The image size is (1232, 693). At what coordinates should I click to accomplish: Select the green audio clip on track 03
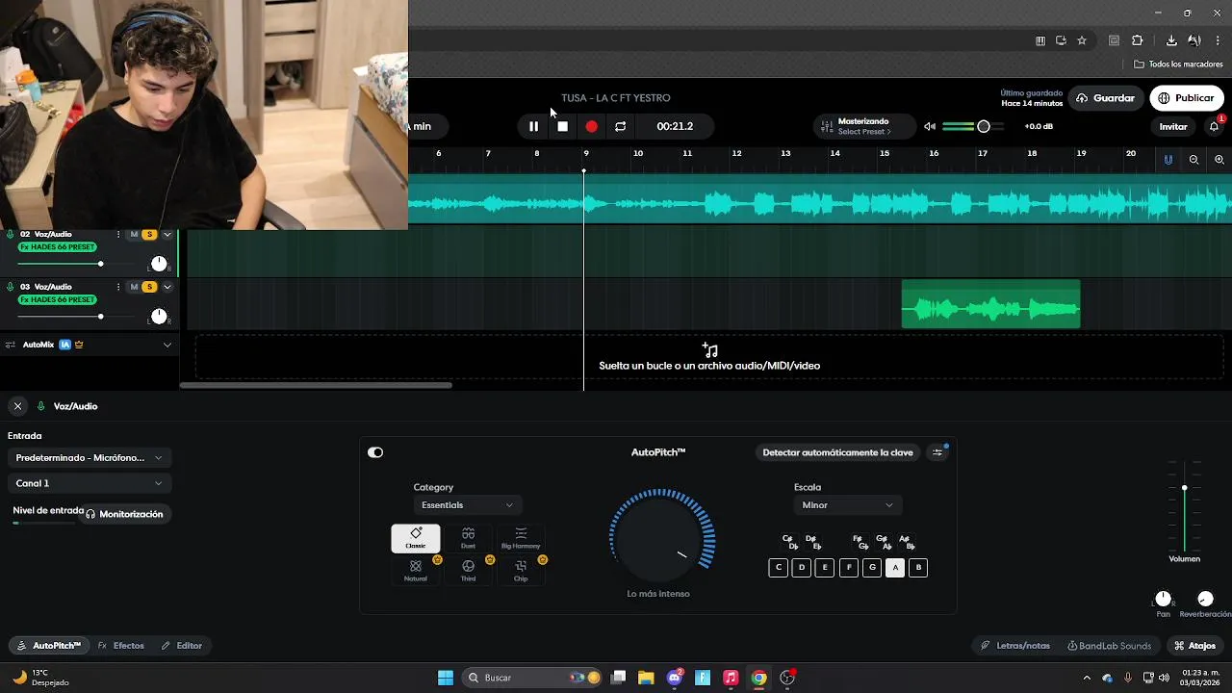coord(990,304)
